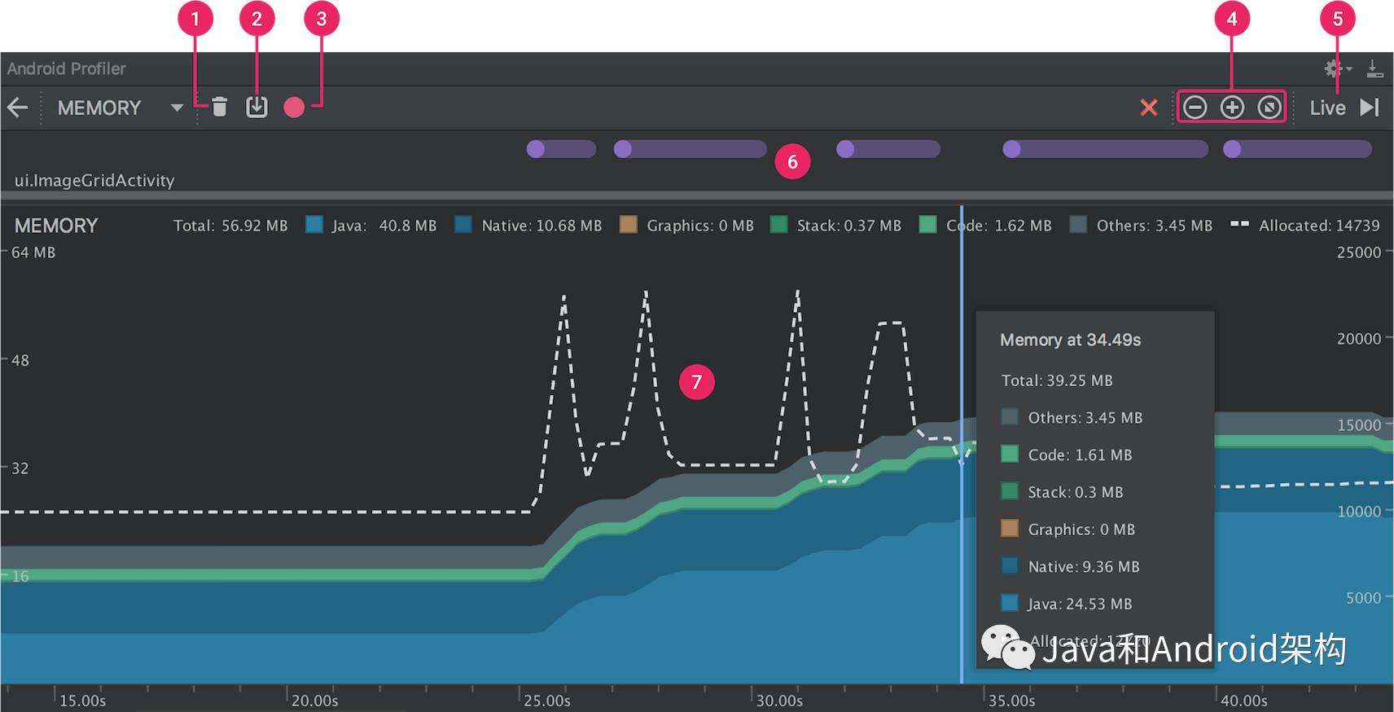This screenshot has height=712, width=1394.
Task: Force garbage collection with trash icon
Action: tap(219, 107)
